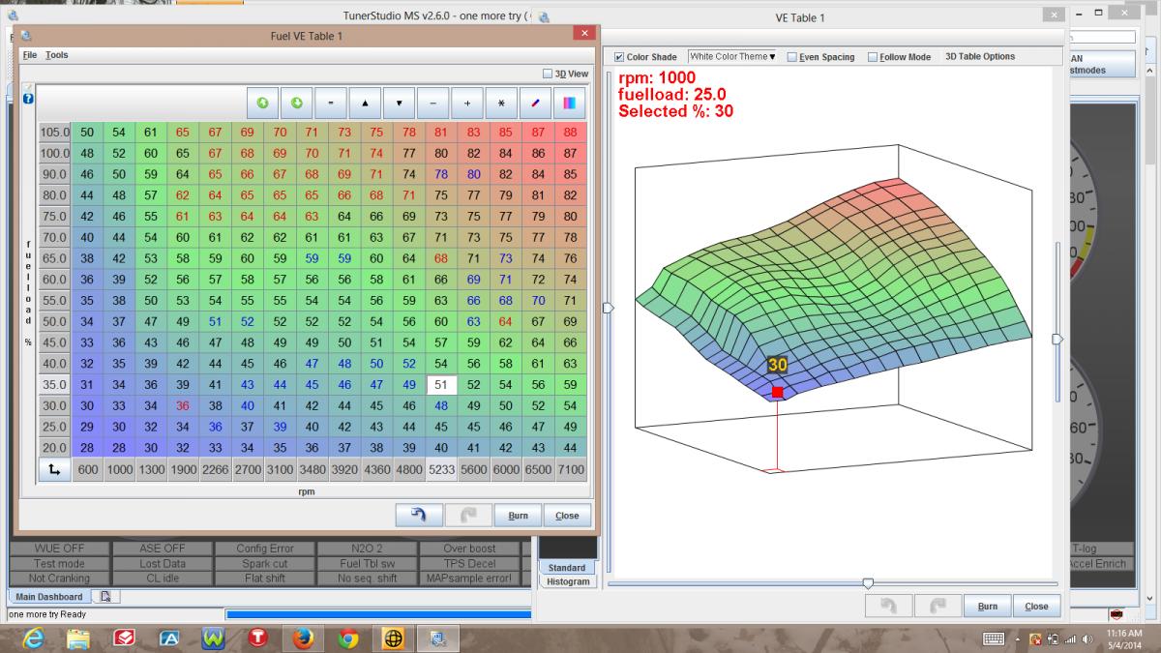The image size is (1161, 653).
Task: Open the 3D Table Options menu
Action: [x=979, y=57]
